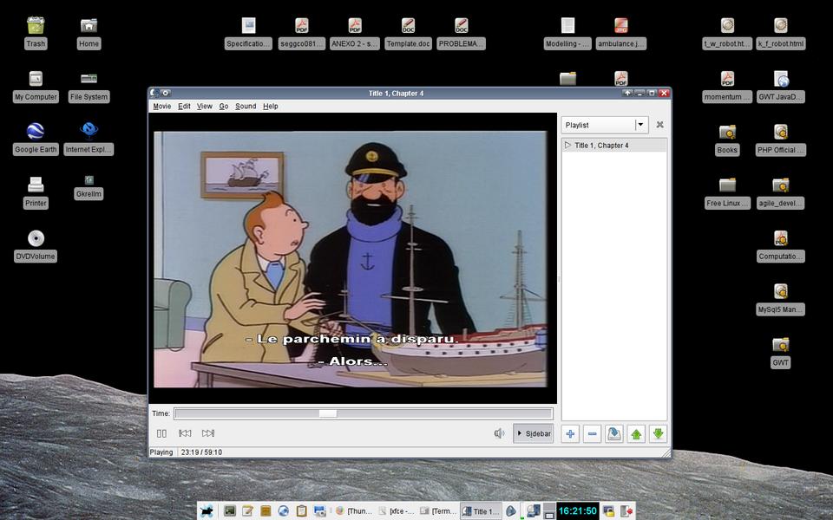Image resolution: width=833 pixels, height=520 pixels.
Task: Select the My Computer desktop icon
Action: click(x=36, y=87)
